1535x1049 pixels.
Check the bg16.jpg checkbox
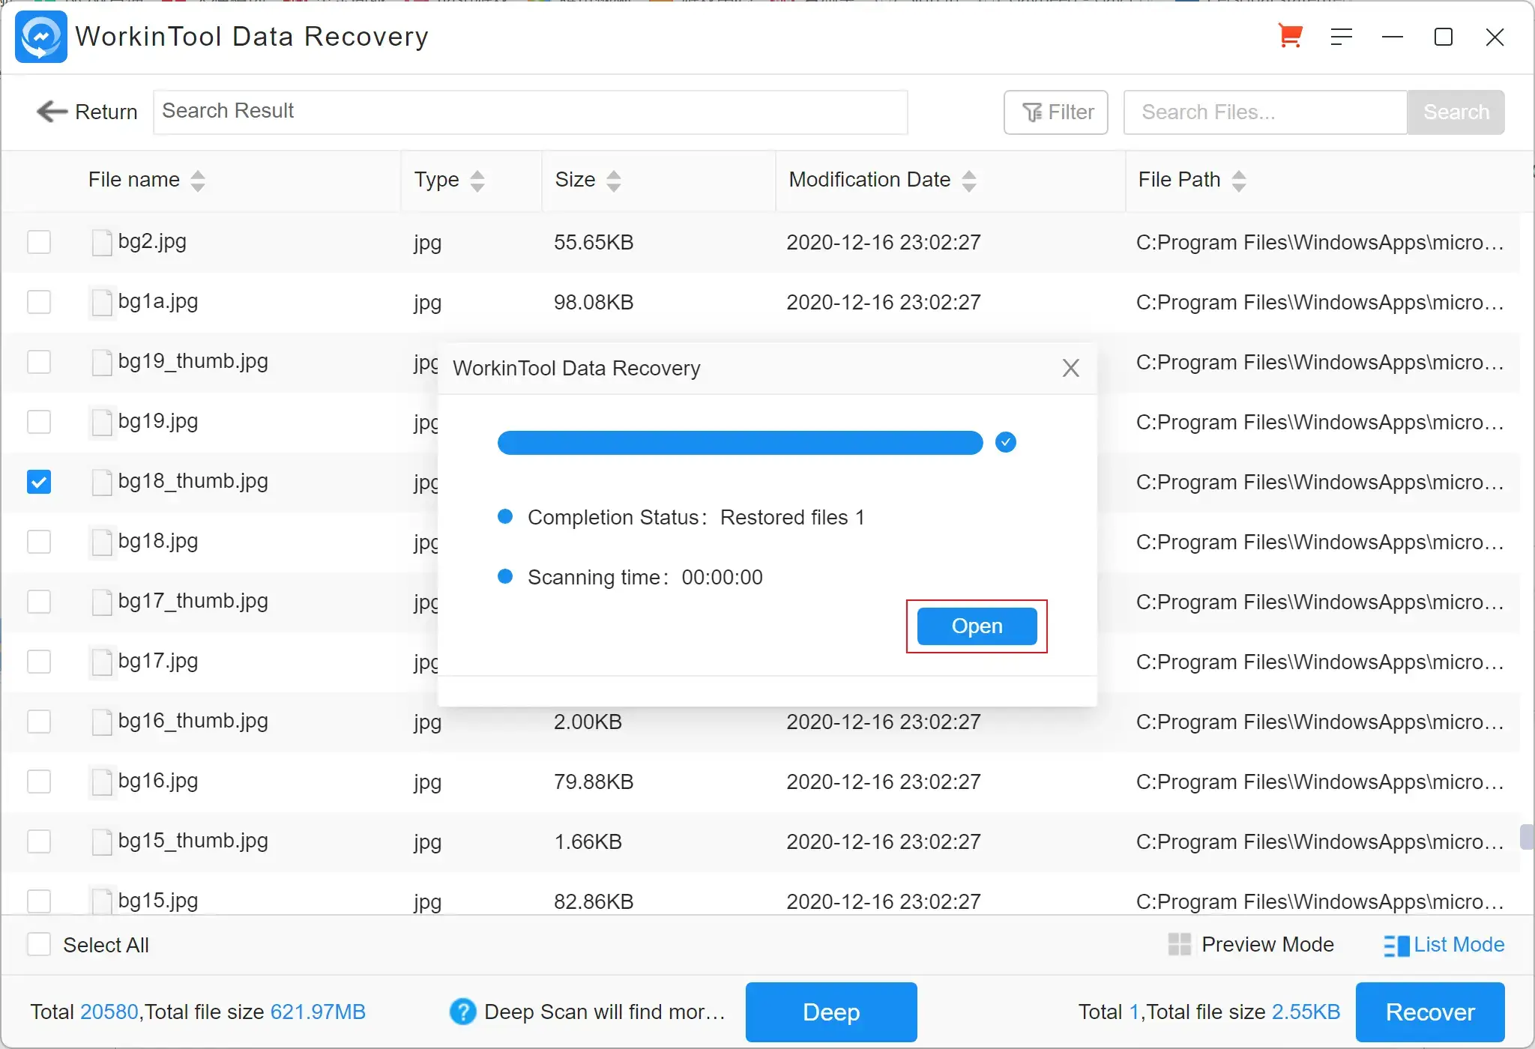[39, 782]
